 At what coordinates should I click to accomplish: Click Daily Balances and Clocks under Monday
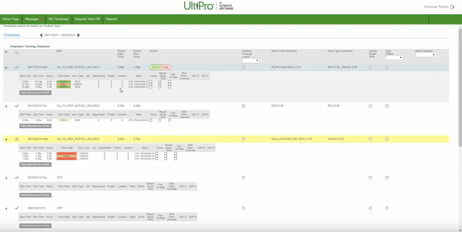(35, 93)
